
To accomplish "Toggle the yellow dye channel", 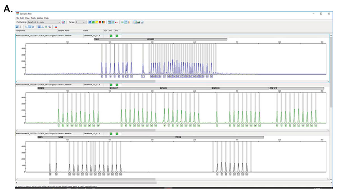I will (x=96, y=22).
